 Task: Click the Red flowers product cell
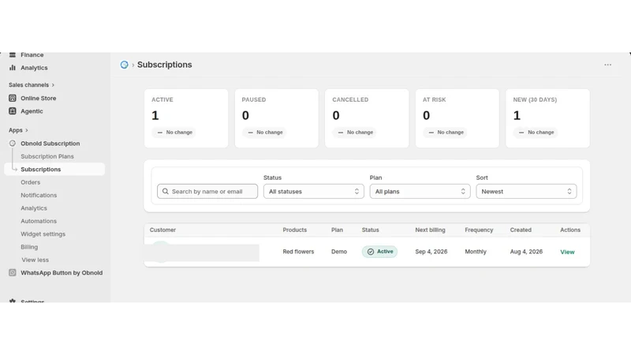pyautogui.click(x=298, y=252)
